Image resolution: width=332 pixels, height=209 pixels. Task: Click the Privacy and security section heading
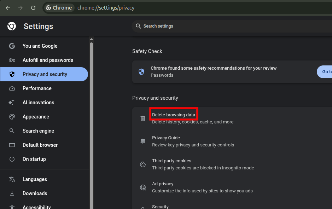pyautogui.click(x=155, y=98)
